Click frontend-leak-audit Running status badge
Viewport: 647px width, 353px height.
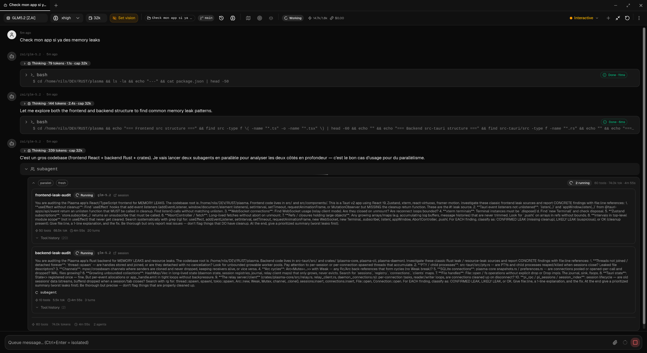tap(84, 195)
